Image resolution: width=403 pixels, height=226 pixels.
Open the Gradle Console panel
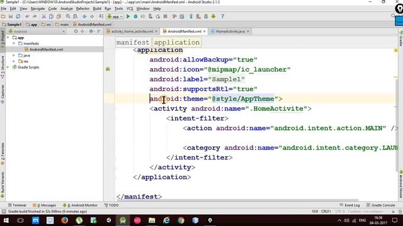click(380, 205)
